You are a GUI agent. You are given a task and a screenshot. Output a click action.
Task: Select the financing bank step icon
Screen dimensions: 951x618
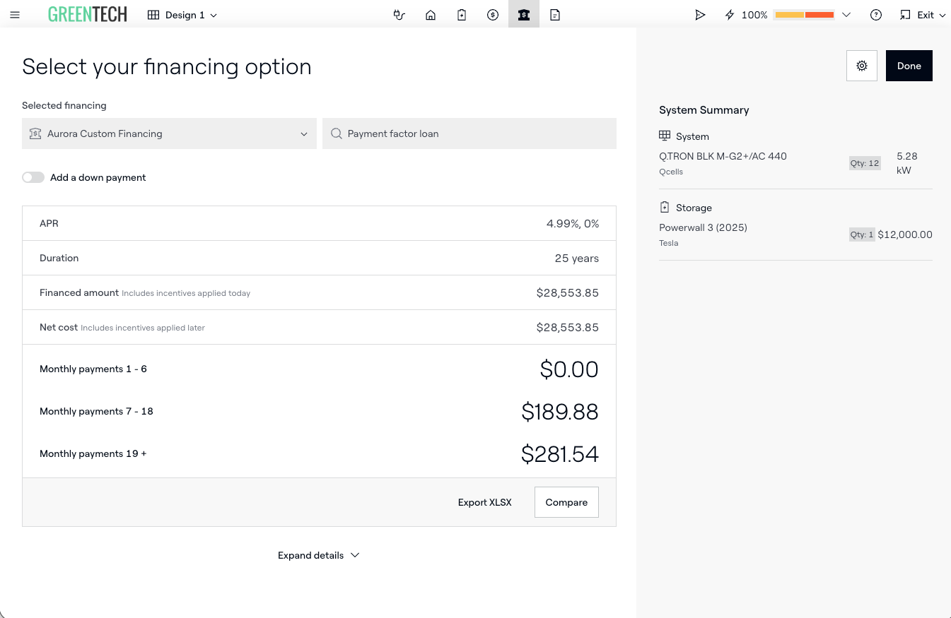click(524, 15)
